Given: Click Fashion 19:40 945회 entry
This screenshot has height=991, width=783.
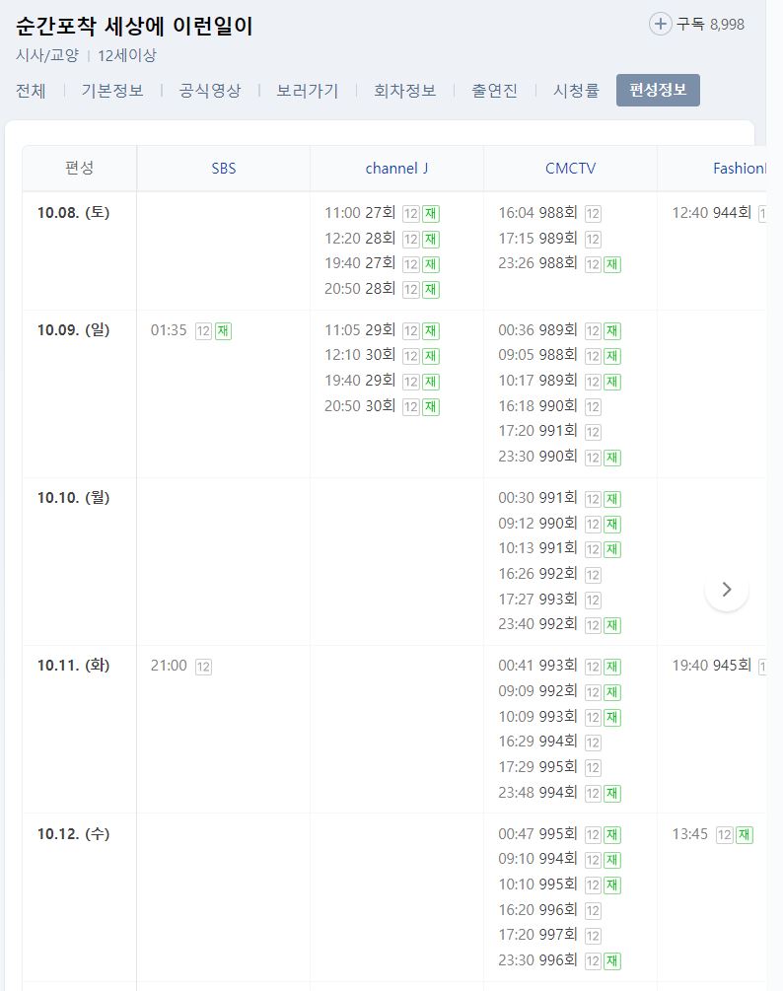Looking at the screenshot, I should pyautogui.click(x=719, y=666).
